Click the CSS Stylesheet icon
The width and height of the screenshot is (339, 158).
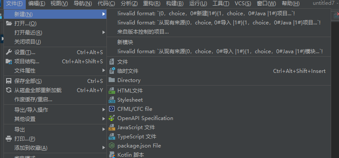(x=112, y=100)
